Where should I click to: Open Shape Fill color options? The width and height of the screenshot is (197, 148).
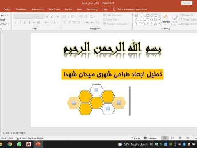click(x=187, y=15)
